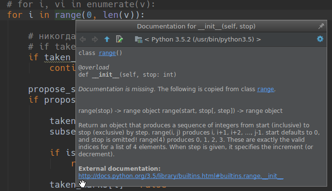Click the blue up-arrow icon in the documentation popup
This screenshot has height=191, width=332.
107,39
